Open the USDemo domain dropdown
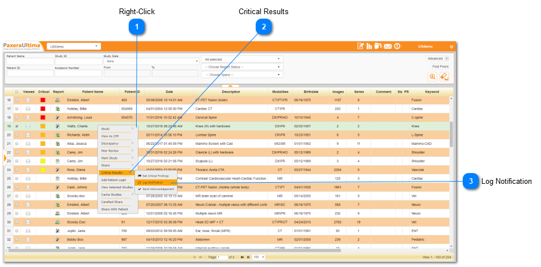Image resolution: width=541 pixels, height=267 pixels. click(74, 46)
